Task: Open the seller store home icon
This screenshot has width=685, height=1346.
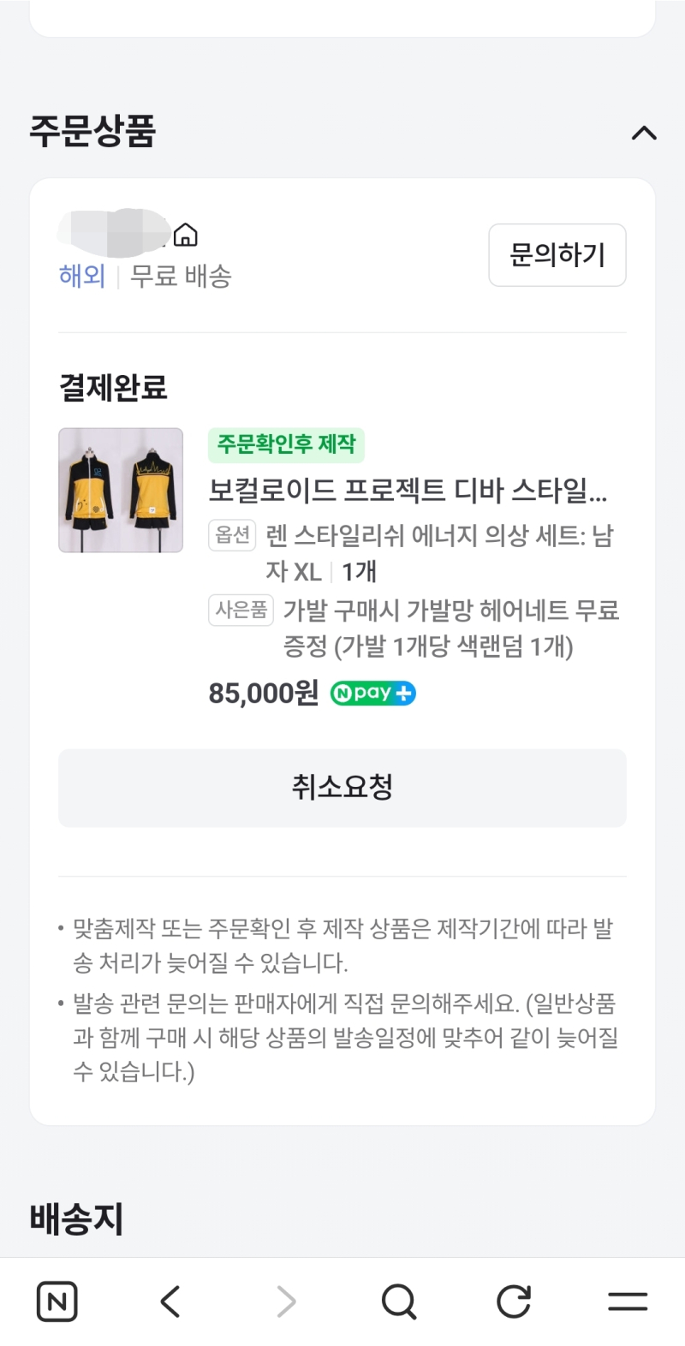Action: click(185, 235)
